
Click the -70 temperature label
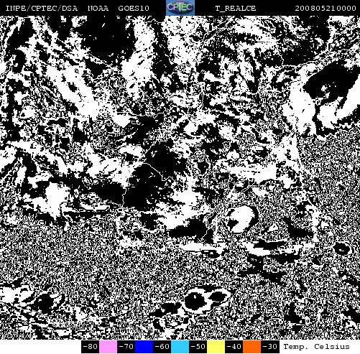pos(126,346)
